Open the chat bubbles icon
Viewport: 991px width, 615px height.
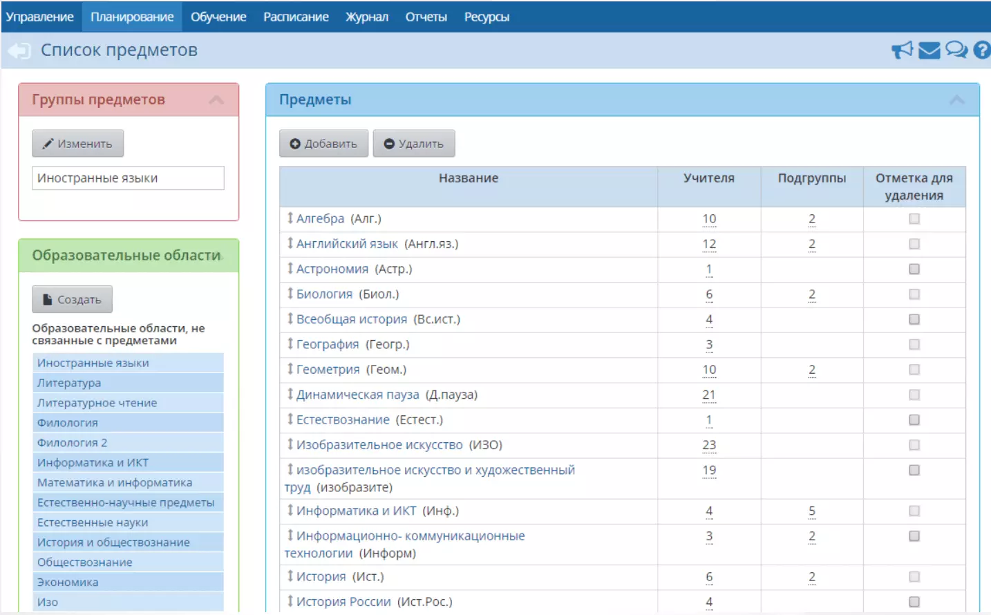click(956, 50)
